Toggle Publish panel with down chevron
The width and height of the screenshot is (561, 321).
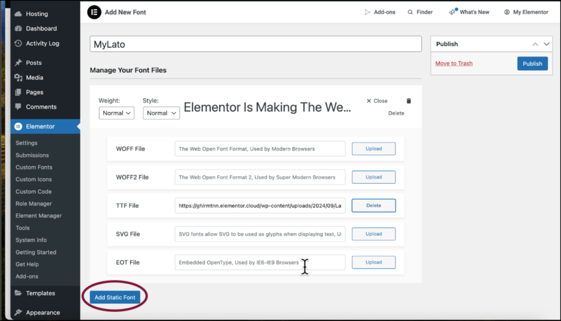coord(546,44)
